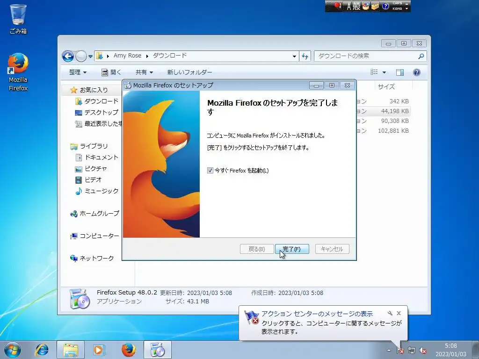The height and width of the screenshot is (359, 479).
Task: Click KANA lock indicator on language bar
Action: pyautogui.click(x=397, y=8)
